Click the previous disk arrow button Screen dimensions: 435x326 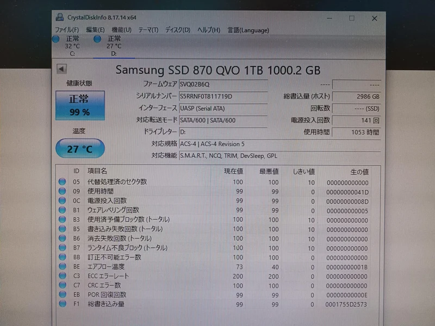coord(61,69)
